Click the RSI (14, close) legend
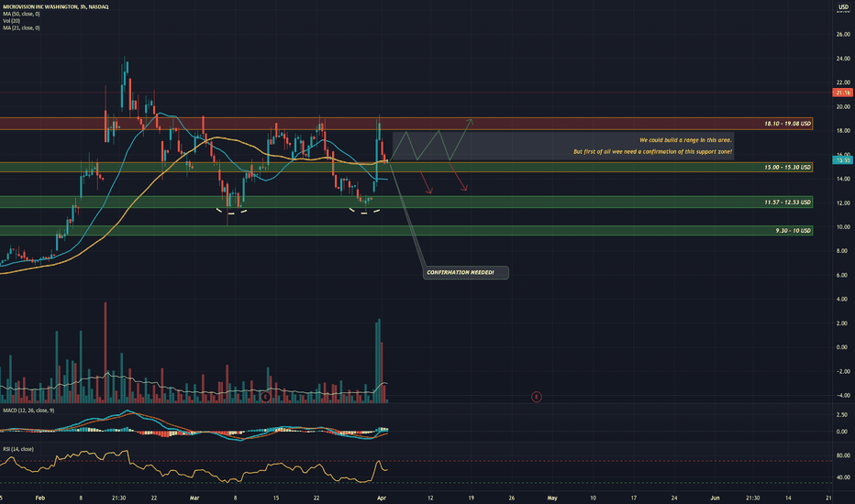The image size is (855, 504). click(x=18, y=449)
